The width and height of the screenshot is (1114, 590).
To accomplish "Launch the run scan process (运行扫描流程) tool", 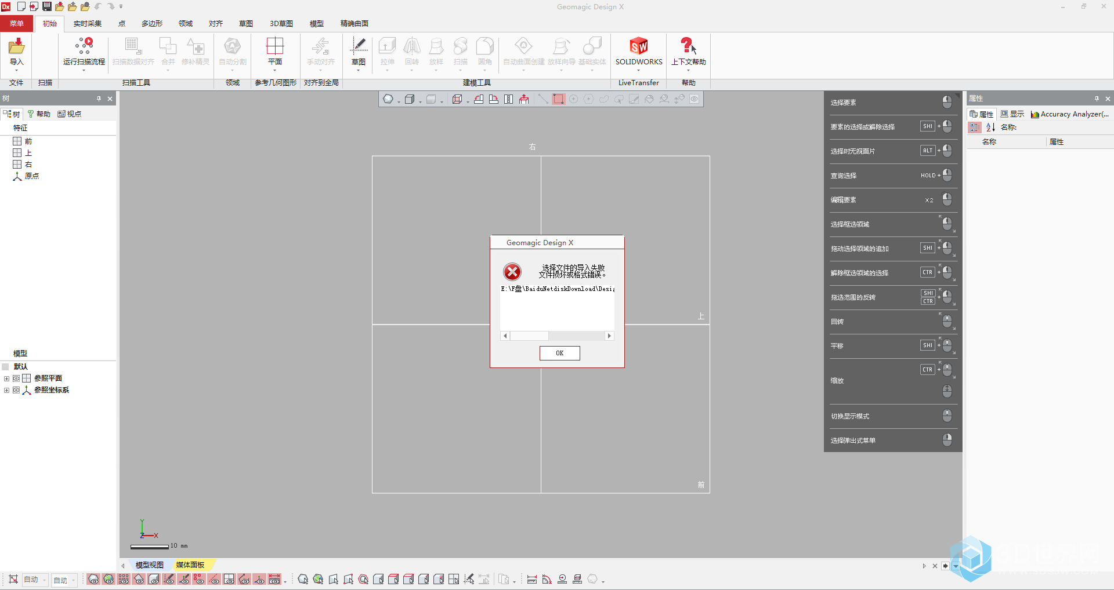I will tap(84, 51).
